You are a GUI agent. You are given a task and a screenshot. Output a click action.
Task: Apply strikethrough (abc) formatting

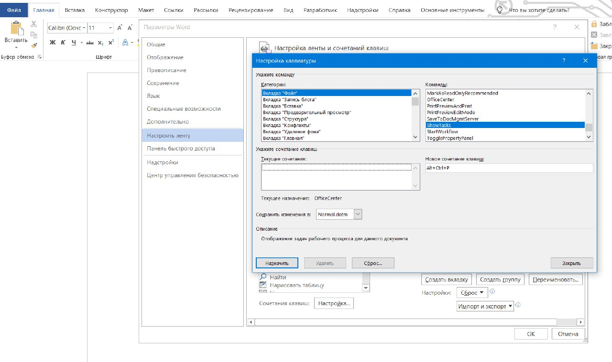click(90, 43)
